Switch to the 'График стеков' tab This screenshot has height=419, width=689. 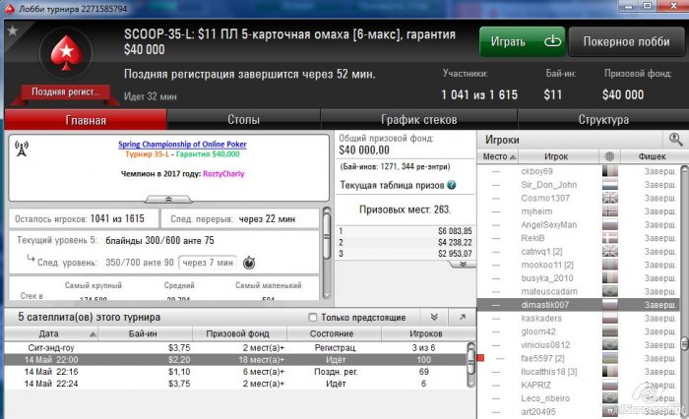click(418, 119)
